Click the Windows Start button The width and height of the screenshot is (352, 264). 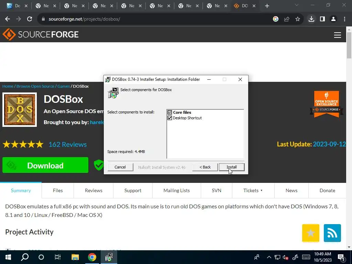tap(8, 257)
